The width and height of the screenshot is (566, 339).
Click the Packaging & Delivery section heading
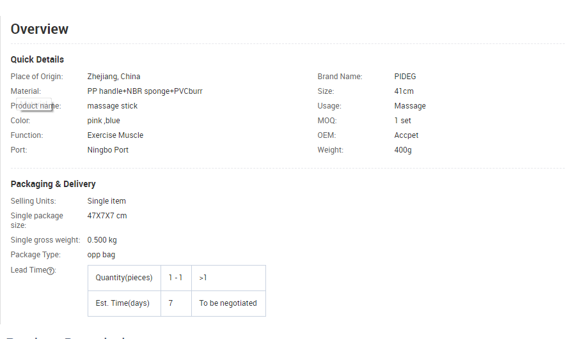pyautogui.click(x=53, y=184)
